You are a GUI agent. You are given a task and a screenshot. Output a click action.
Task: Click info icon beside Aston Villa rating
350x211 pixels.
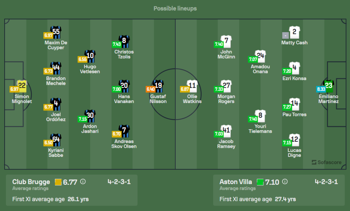(285, 182)
